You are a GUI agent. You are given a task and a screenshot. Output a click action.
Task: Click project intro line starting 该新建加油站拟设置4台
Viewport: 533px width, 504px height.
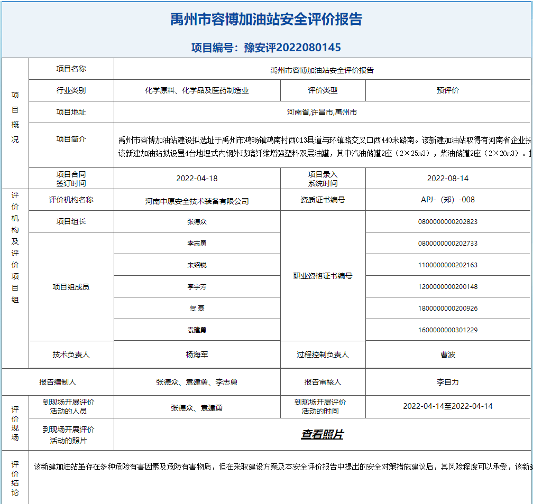(x=325, y=154)
